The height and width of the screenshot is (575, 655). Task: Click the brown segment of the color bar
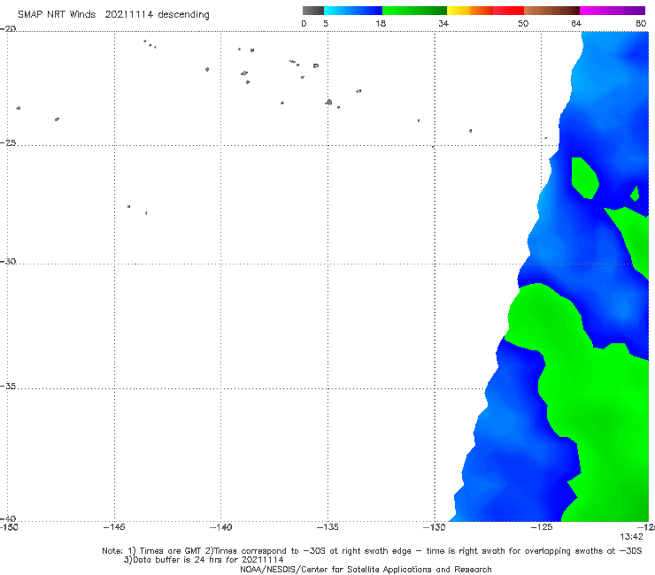tap(551, 11)
